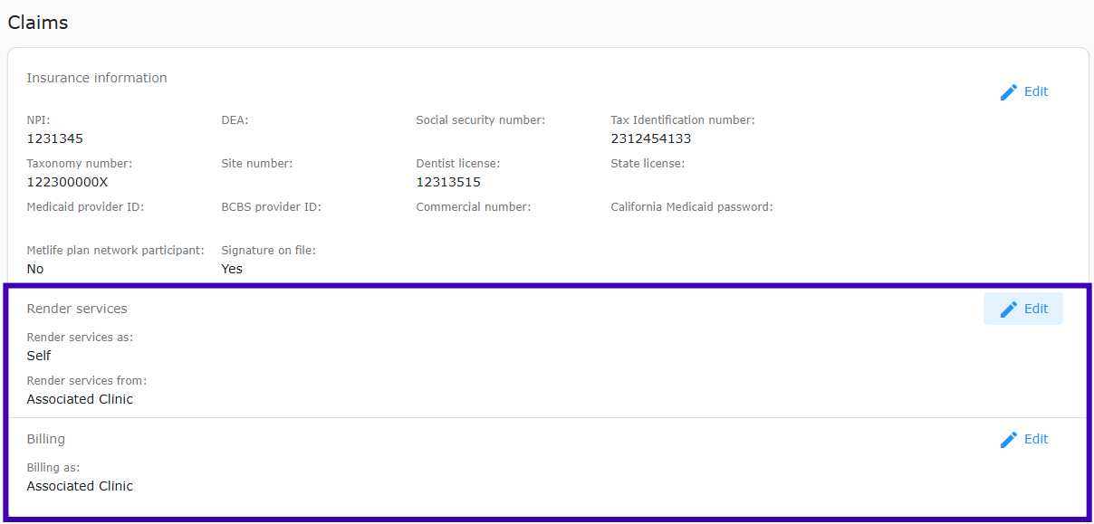Click the Insurance information section title

tap(97, 78)
